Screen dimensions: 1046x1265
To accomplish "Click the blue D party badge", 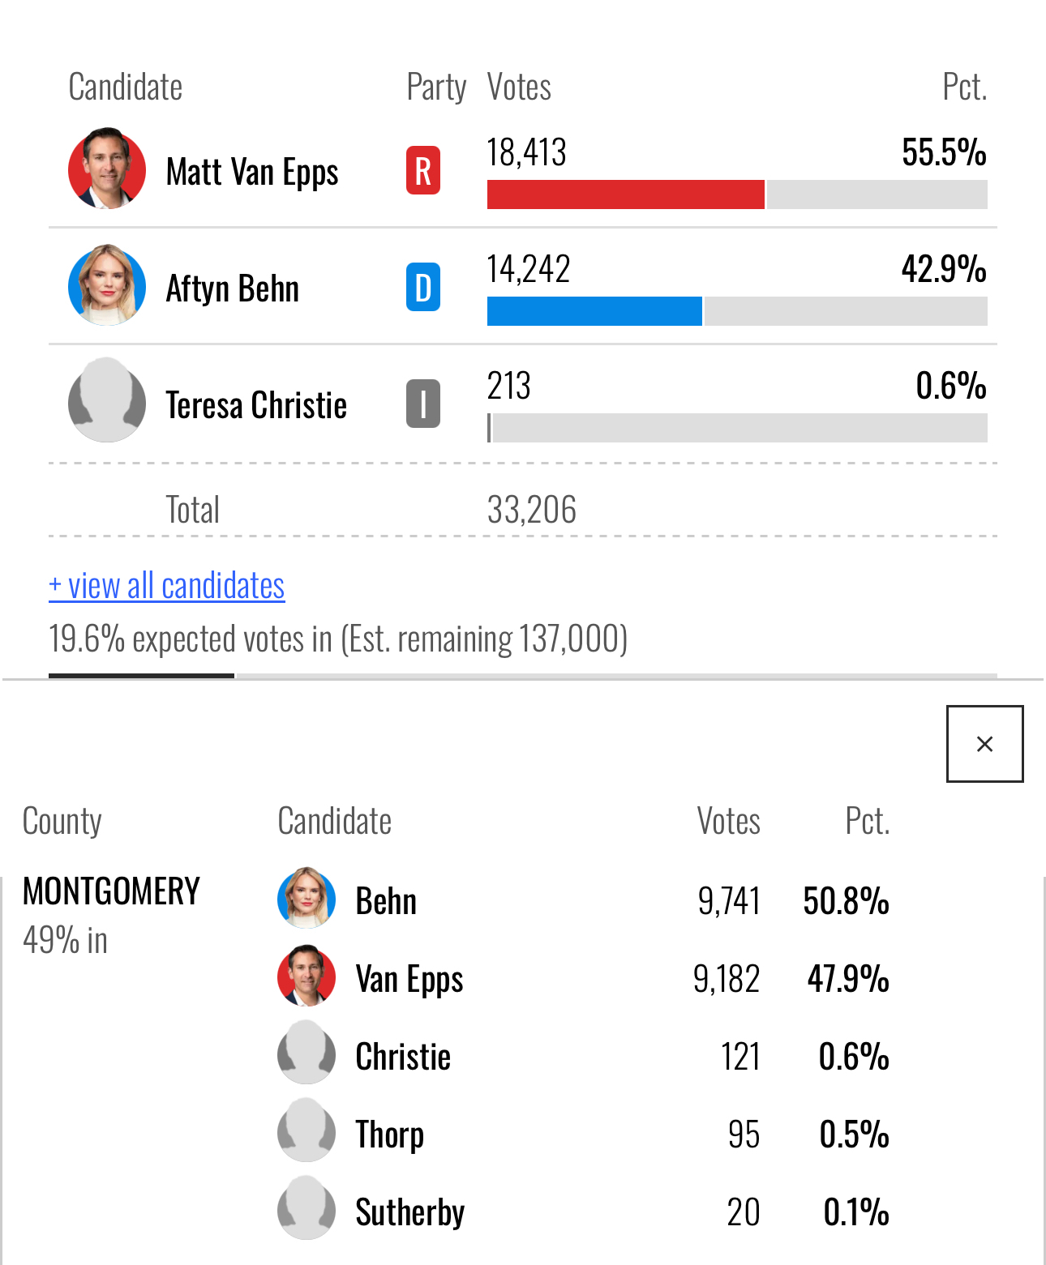I will tap(422, 287).
